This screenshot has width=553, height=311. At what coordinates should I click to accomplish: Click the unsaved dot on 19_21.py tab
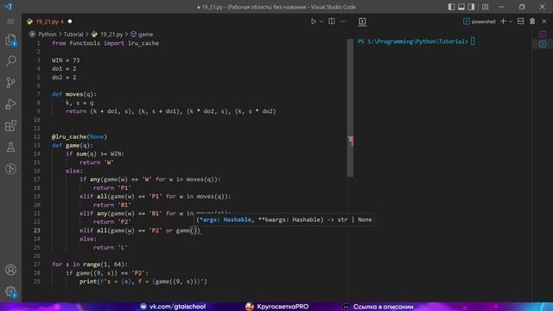point(70,22)
